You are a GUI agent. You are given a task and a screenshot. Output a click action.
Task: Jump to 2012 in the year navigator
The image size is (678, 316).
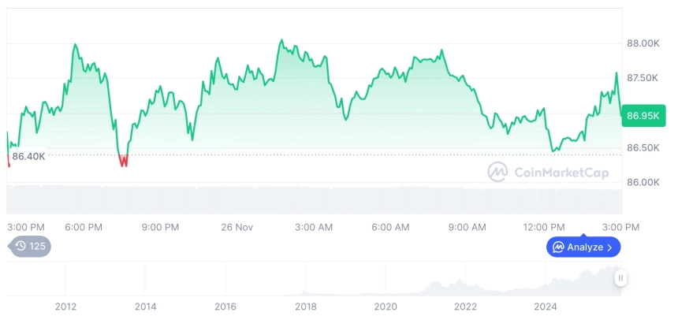coord(65,307)
